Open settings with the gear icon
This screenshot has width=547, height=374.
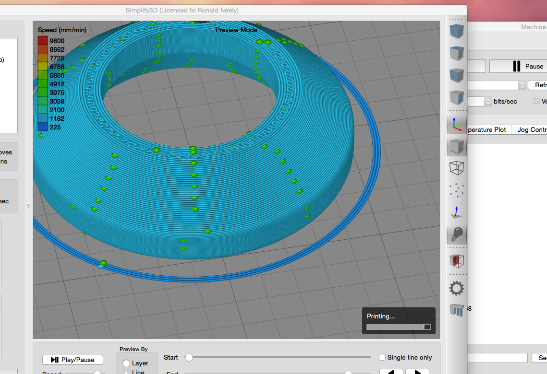pos(456,288)
